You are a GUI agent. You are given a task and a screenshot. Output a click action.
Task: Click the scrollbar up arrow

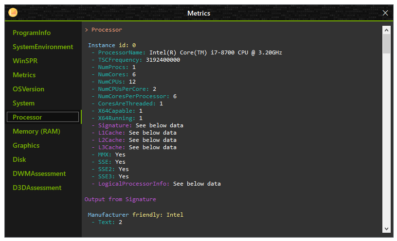coord(386,30)
